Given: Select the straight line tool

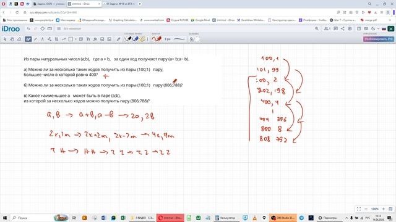Looking at the screenshot, I should (35, 39).
